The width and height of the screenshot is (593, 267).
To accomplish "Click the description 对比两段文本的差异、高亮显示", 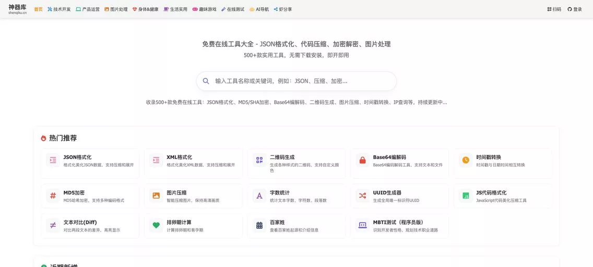I will tap(91, 230).
